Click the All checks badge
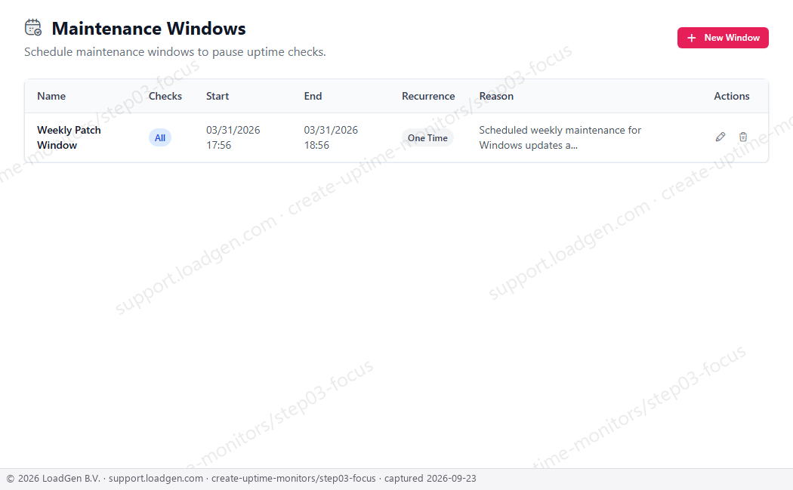Viewport: 793px width, 490px height. click(160, 137)
